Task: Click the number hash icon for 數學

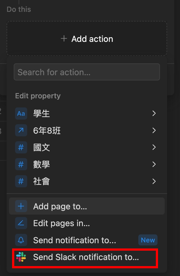Action: (x=21, y=164)
